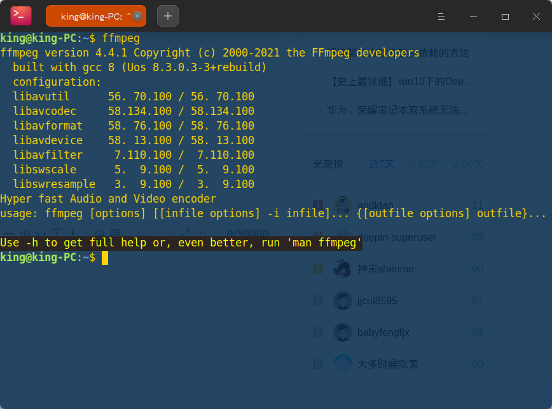The height and width of the screenshot is (409, 552).
Task: Switch leaderboard to 近7天
Action: click(381, 163)
